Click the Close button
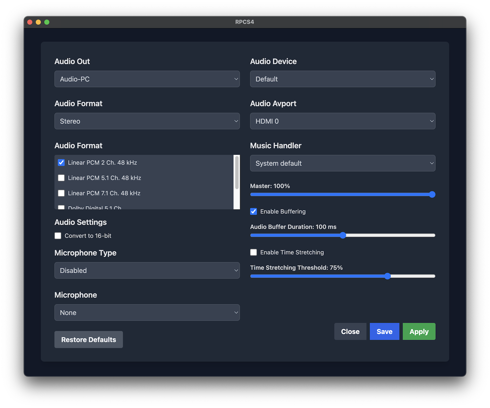 [350, 331]
